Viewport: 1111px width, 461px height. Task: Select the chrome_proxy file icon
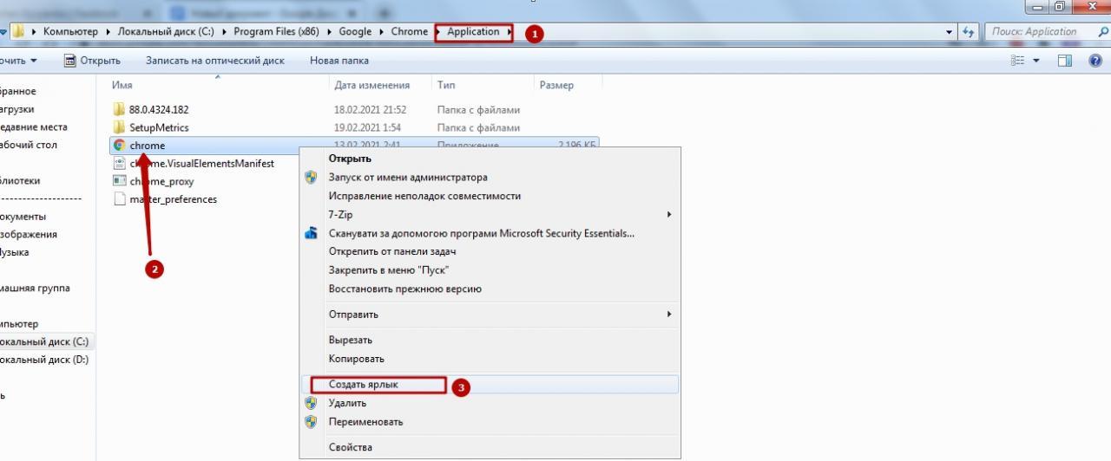tap(120, 181)
